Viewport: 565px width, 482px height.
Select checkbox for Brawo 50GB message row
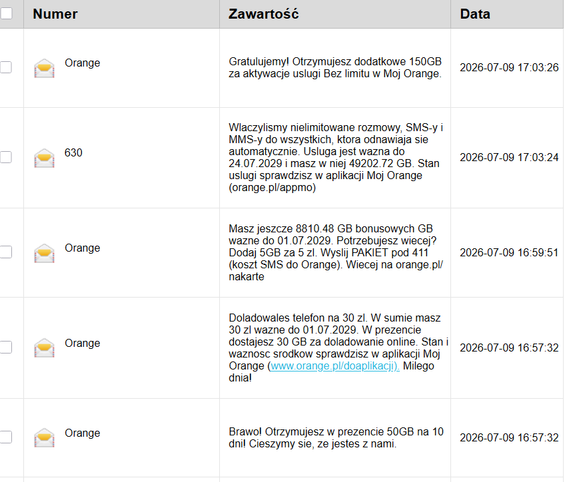point(6,437)
